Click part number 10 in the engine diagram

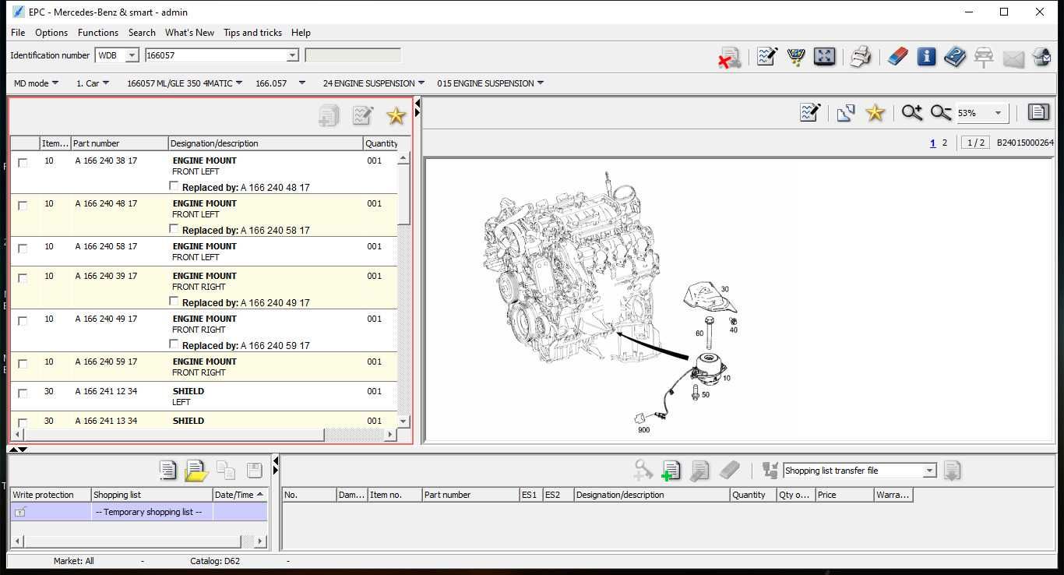coord(727,378)
